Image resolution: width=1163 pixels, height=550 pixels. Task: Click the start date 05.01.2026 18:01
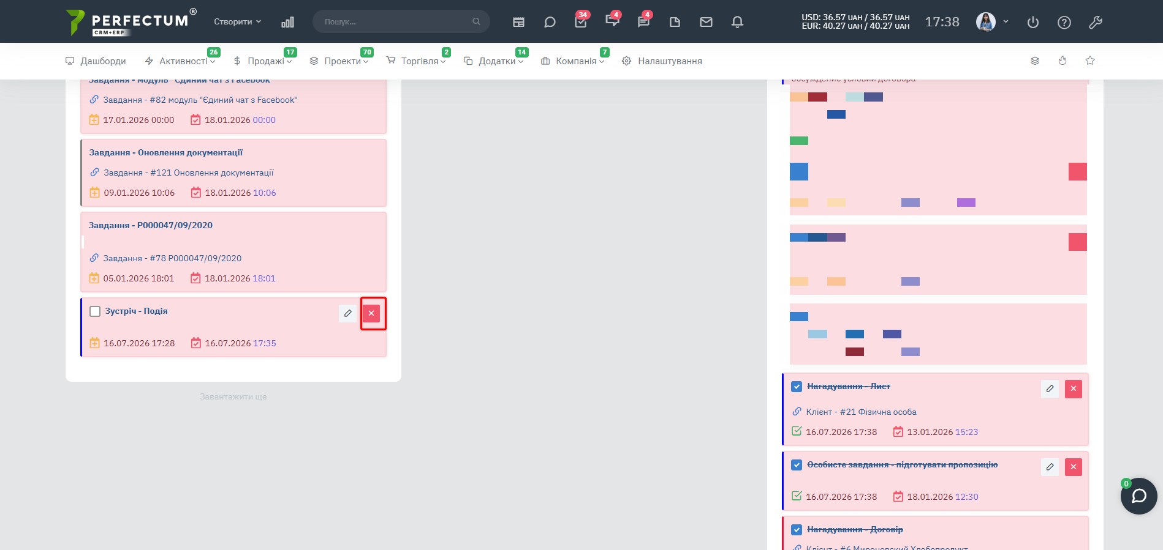pos(138,278)
